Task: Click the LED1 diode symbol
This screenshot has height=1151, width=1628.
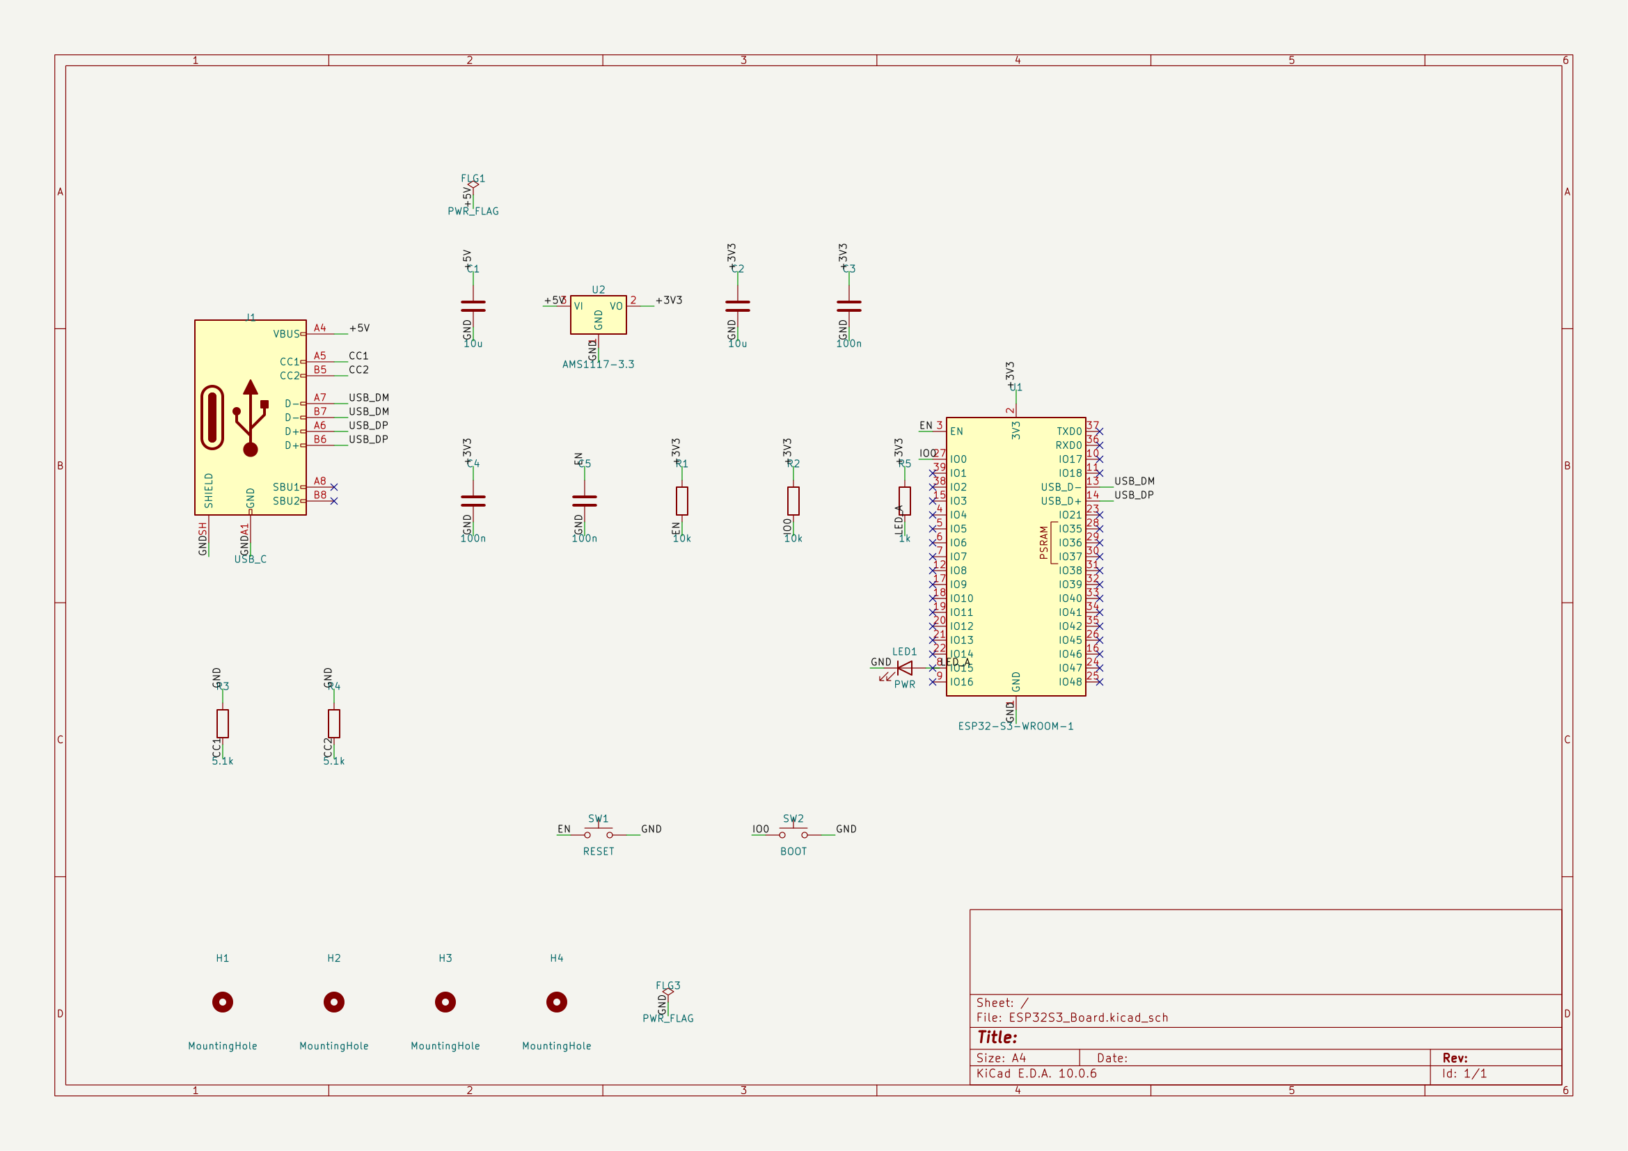Action: 905,668
